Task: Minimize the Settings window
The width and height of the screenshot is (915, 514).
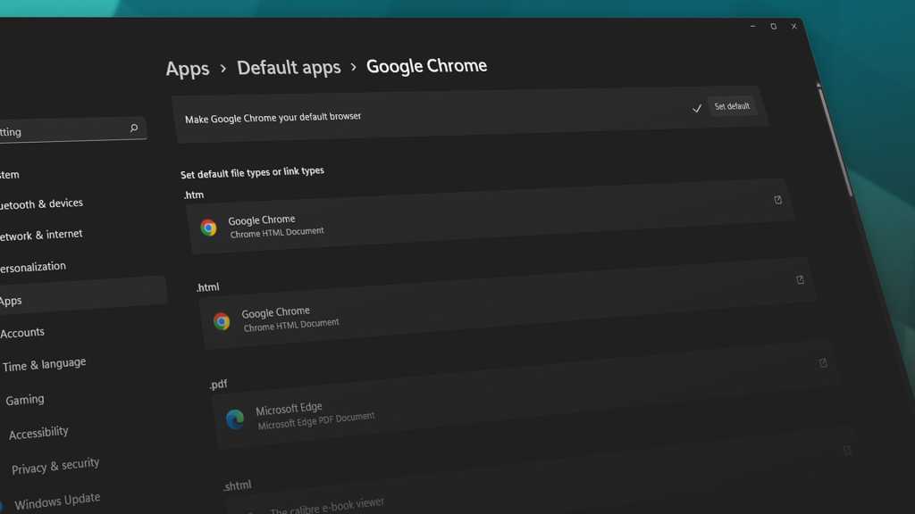Action: (752, 26)
